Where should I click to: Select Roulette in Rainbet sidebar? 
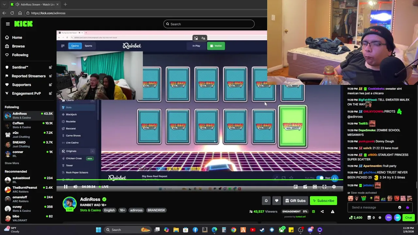point(71,121)
